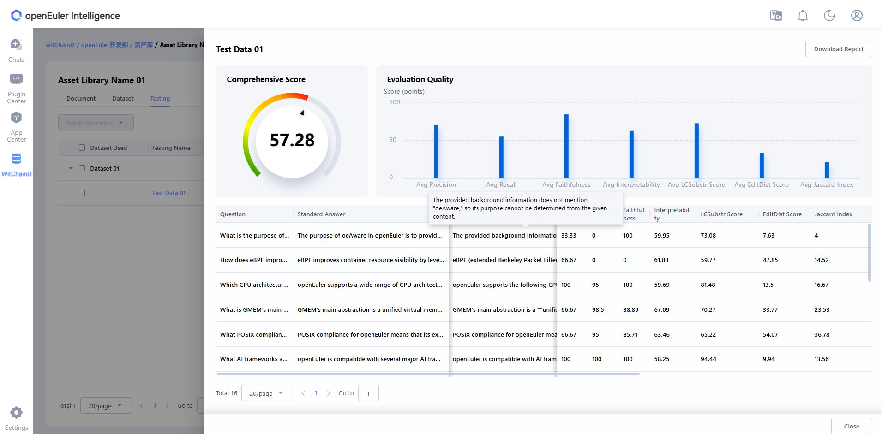Click openEuler开发部 breadcrumb link
The height and width of the screenshot is (434, 882).
[x=104, y=45]
